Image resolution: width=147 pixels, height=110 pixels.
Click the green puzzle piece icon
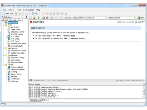click(39, 18)
